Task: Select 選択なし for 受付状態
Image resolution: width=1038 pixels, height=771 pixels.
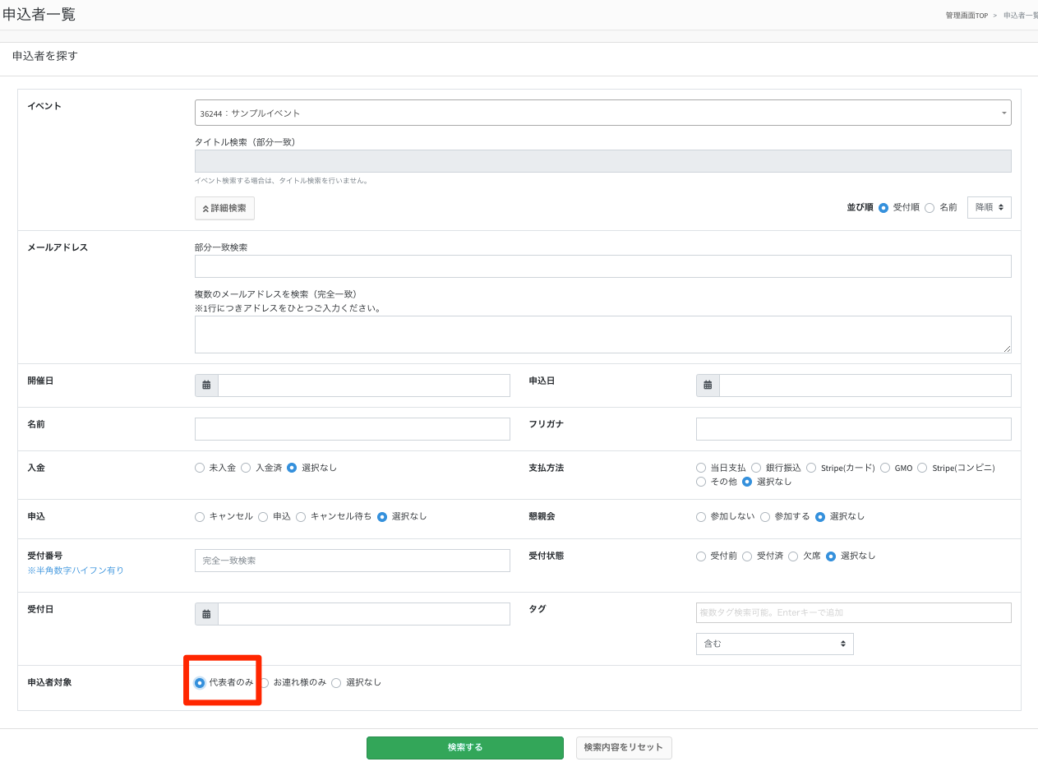Action: (x=831, y=556)
